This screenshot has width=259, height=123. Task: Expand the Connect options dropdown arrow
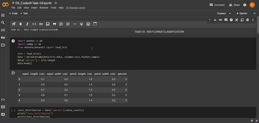click(x=230, y=13)
